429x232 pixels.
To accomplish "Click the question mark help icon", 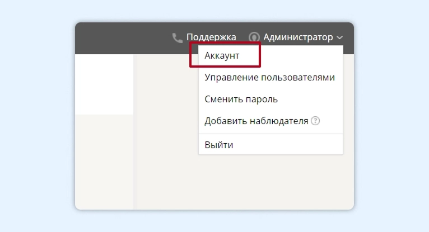I will (x=315, y=121).
